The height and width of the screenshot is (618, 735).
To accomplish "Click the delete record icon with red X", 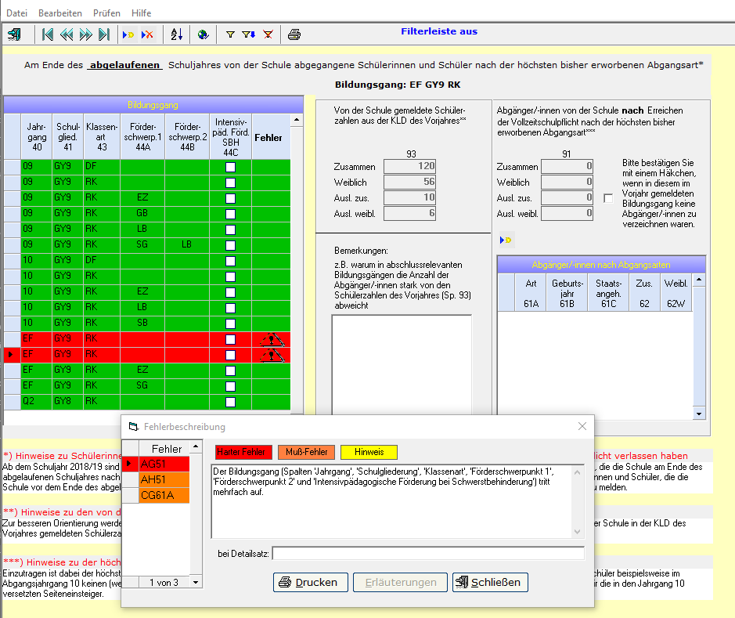I will coord(147,34).
